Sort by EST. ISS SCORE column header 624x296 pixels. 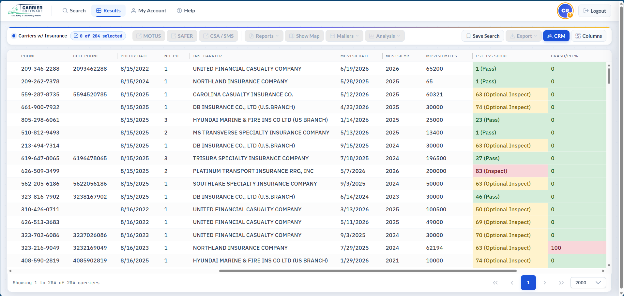coord(492,56)
